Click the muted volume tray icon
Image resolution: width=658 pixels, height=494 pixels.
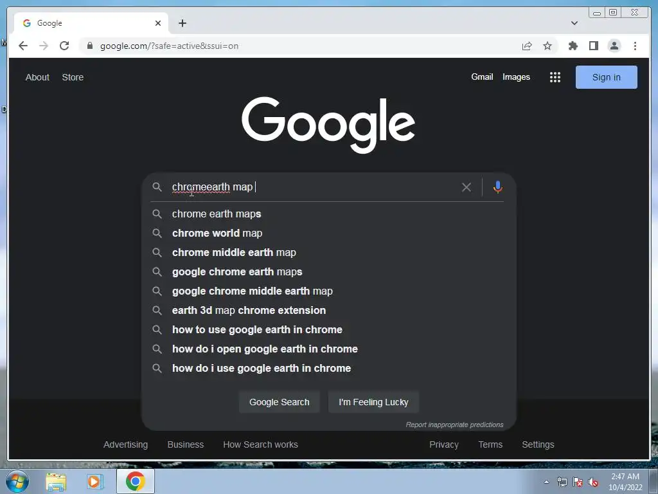point(593,482)
